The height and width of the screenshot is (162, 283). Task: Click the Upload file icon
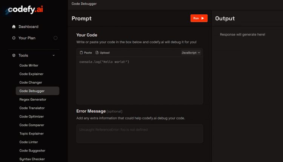point(97,53)
